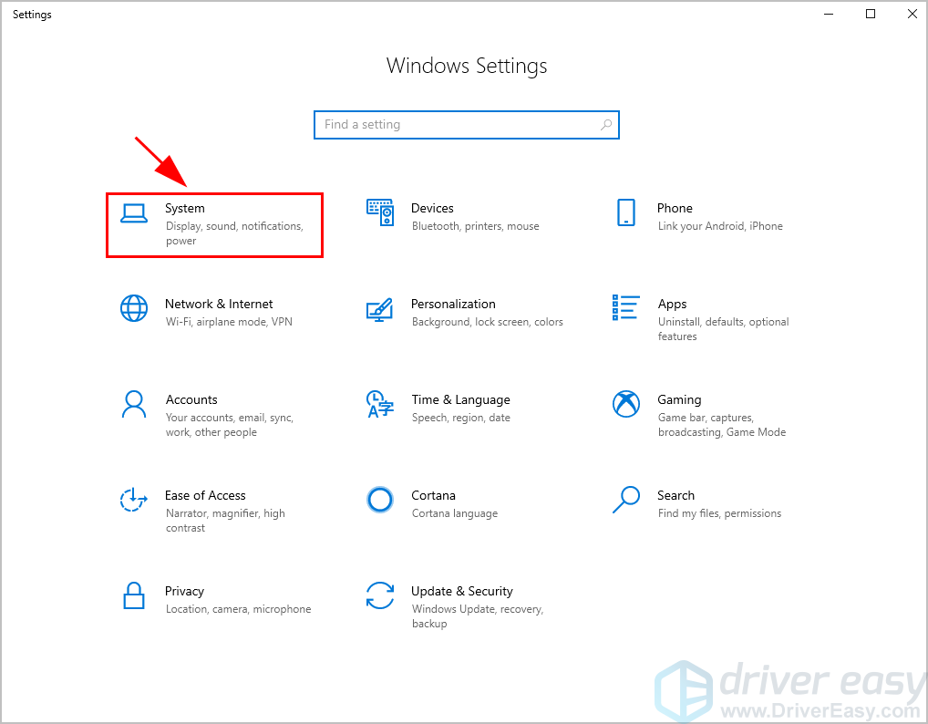
Task: Click the Windows Settings title heading
Action: point(467,66)
